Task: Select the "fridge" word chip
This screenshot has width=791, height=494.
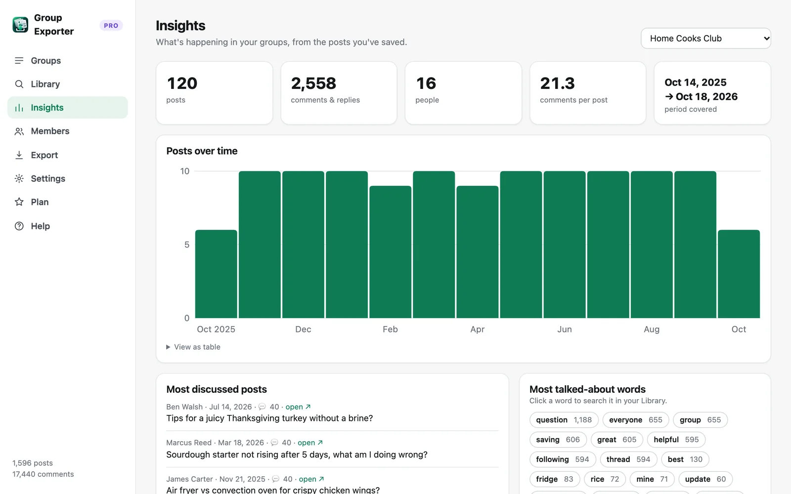Action: click(x=555, y=479)
